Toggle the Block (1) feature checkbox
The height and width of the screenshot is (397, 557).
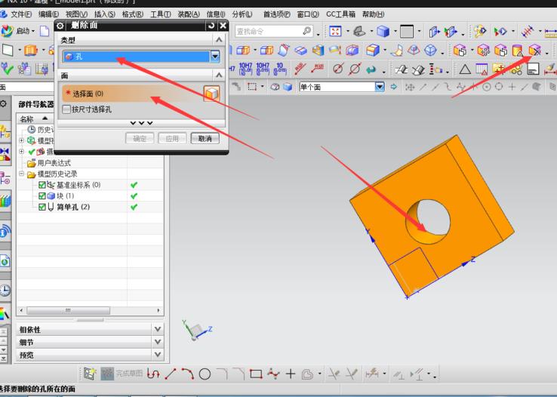[42, 195]
